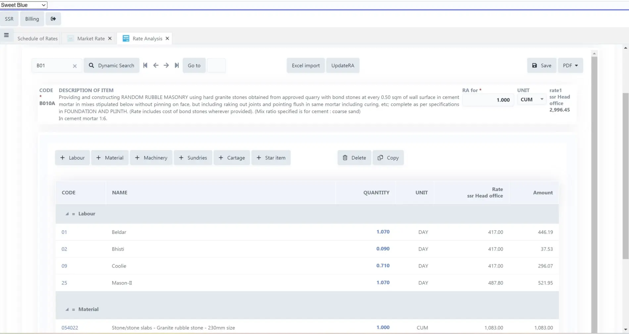The width and height of the screenshot is (629, 334).
Task: Close the Market Rate tab
Action: 110,38
